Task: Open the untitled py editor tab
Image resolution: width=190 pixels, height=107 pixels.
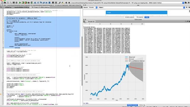Action: 8,7
